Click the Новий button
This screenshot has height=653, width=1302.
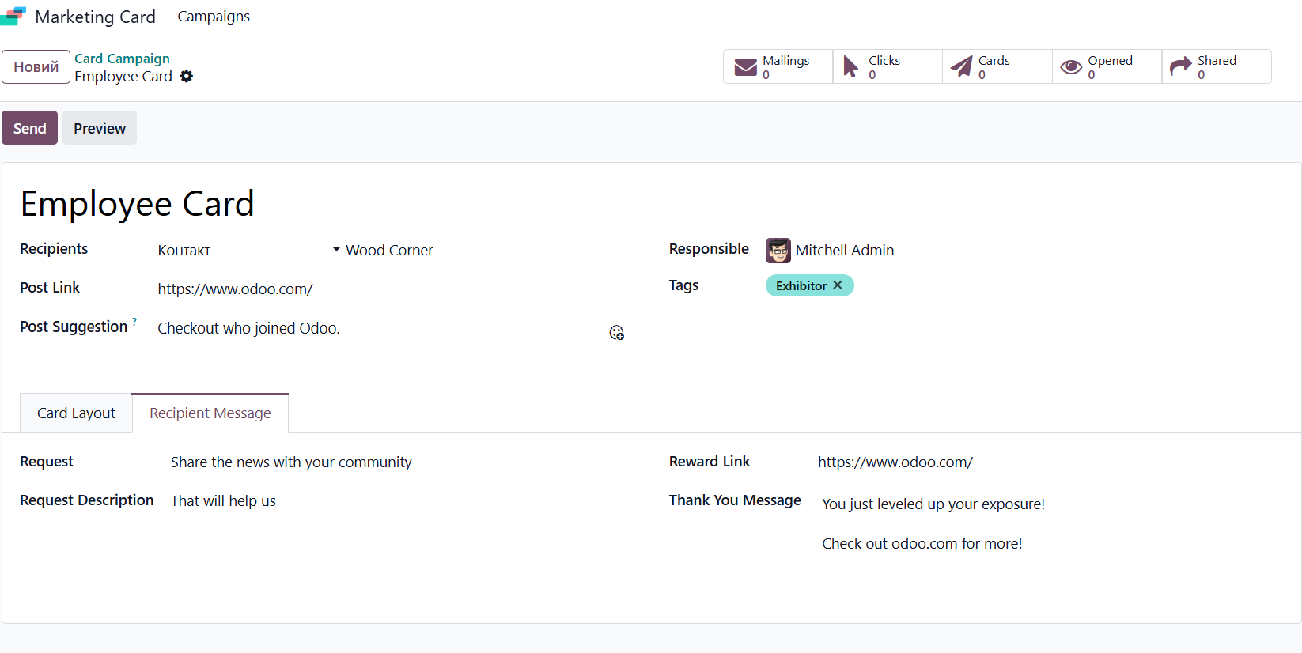[36, 67]
